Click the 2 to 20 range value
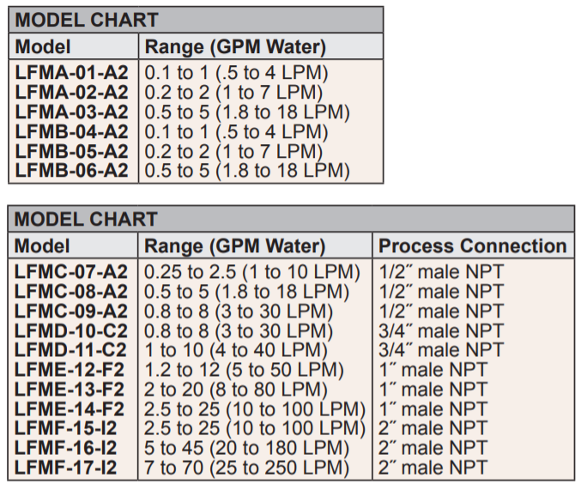The height and width of the screenshot is (490, 581). pos(236,390)
